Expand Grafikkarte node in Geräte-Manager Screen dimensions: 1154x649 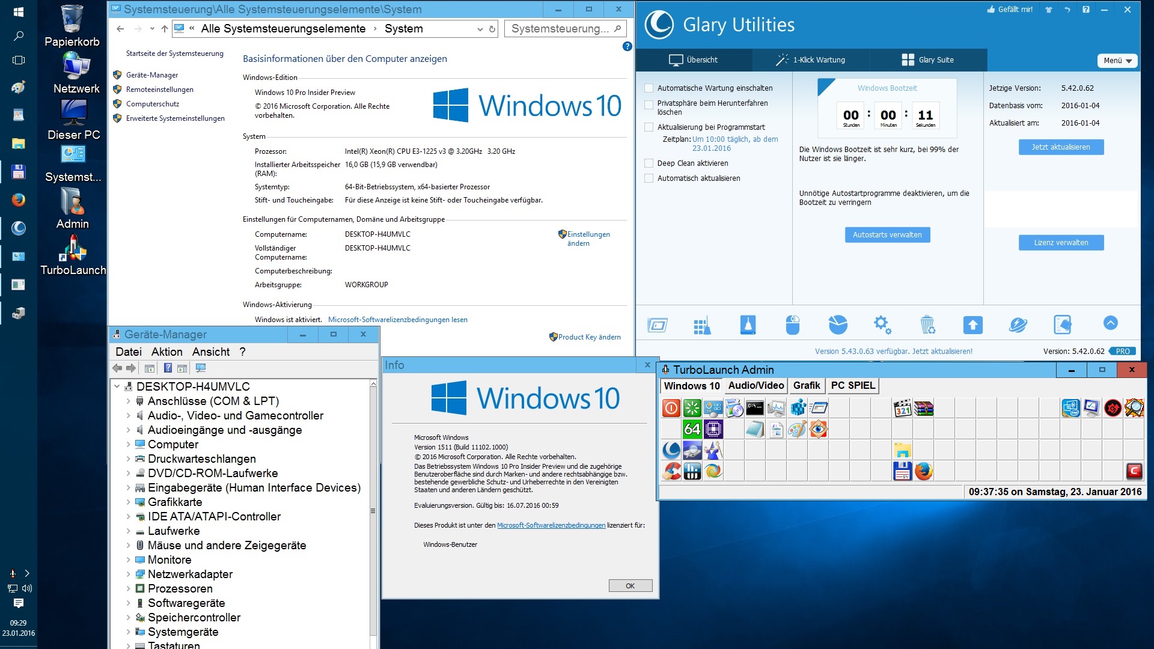(x=128, y=502)
